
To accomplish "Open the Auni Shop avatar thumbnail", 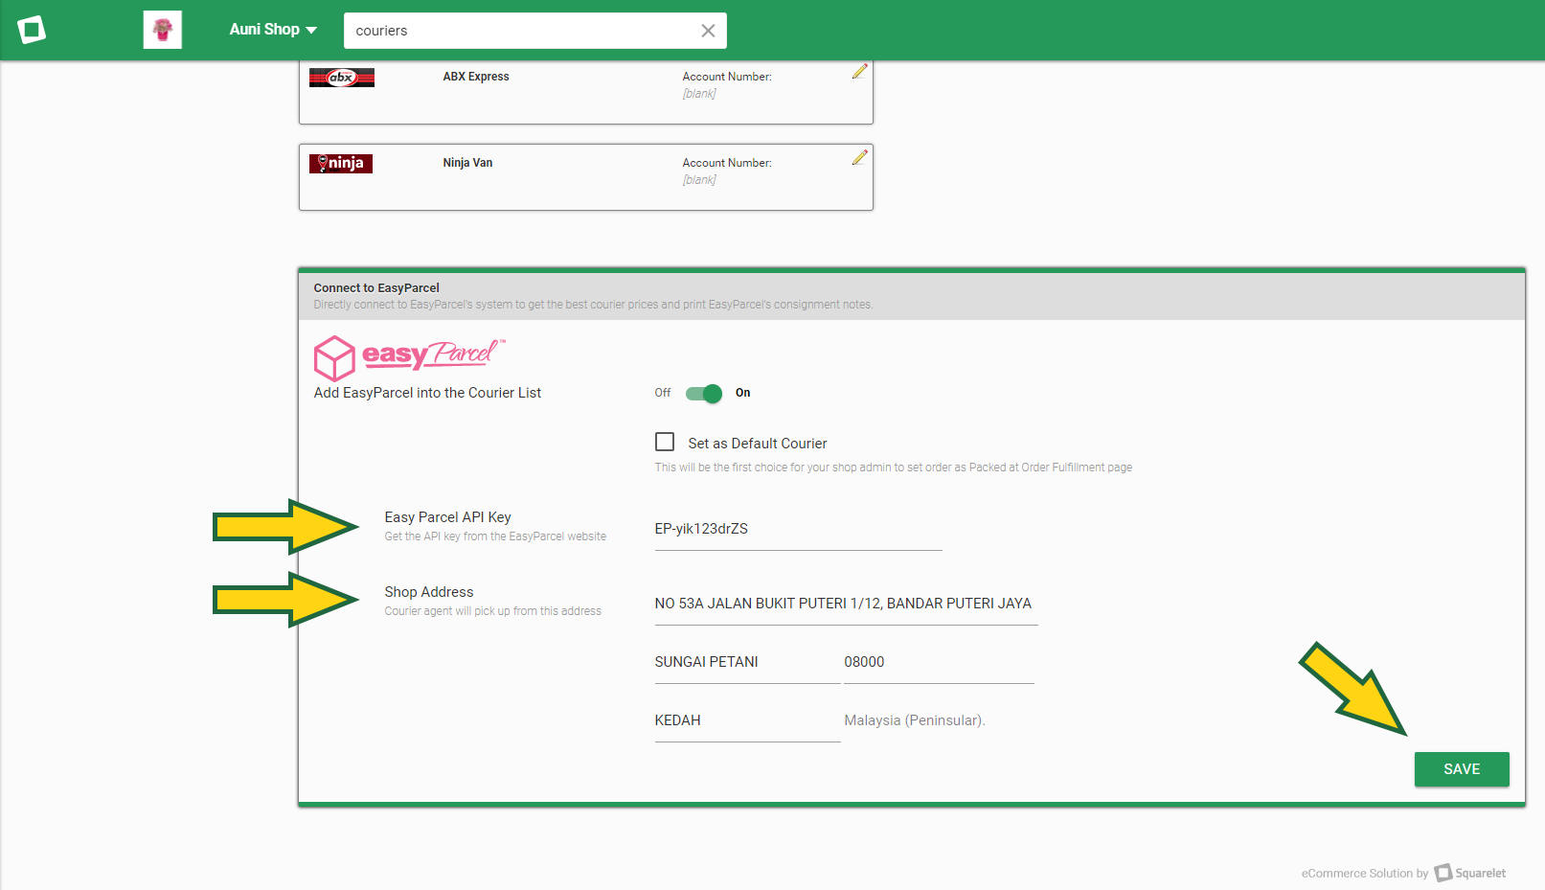I will (x=163, y=30).
